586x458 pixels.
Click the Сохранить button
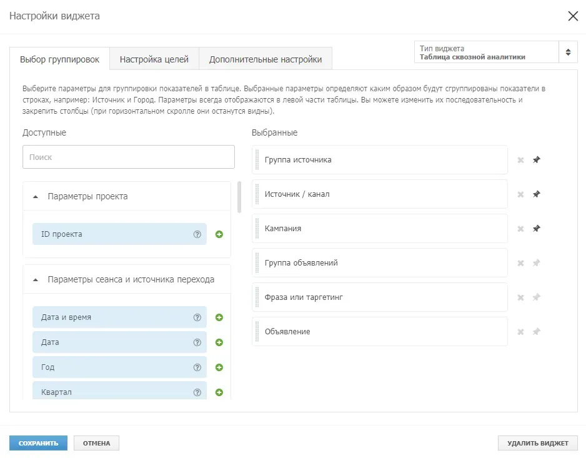click(39, 443)
